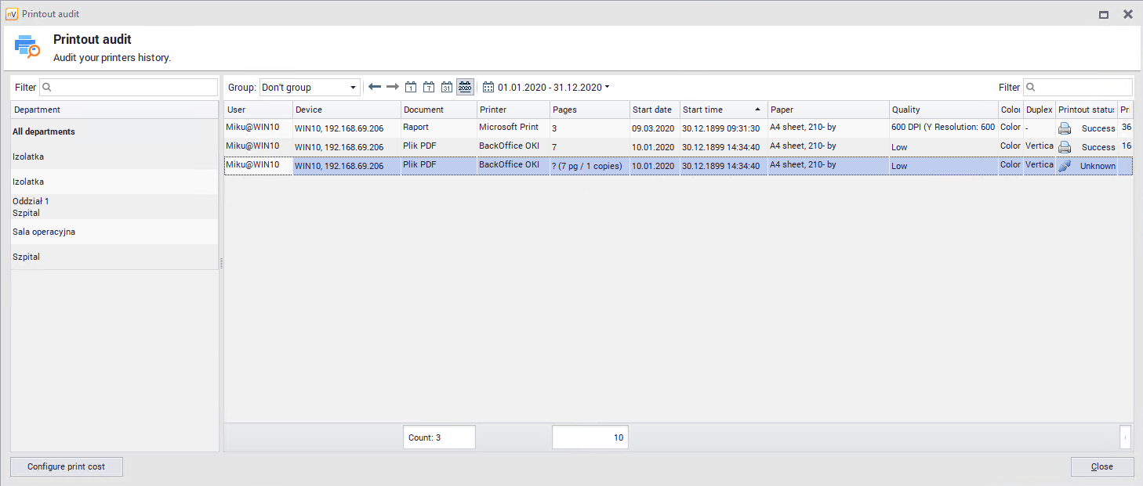Select the 31-day month calendar view
The width and height of the screenshot is (1143, 486).
pos(447,87)
